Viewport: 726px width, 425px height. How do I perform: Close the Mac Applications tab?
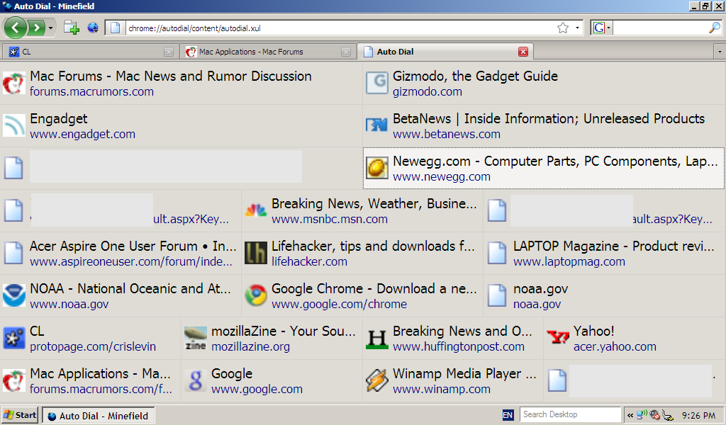346,52
